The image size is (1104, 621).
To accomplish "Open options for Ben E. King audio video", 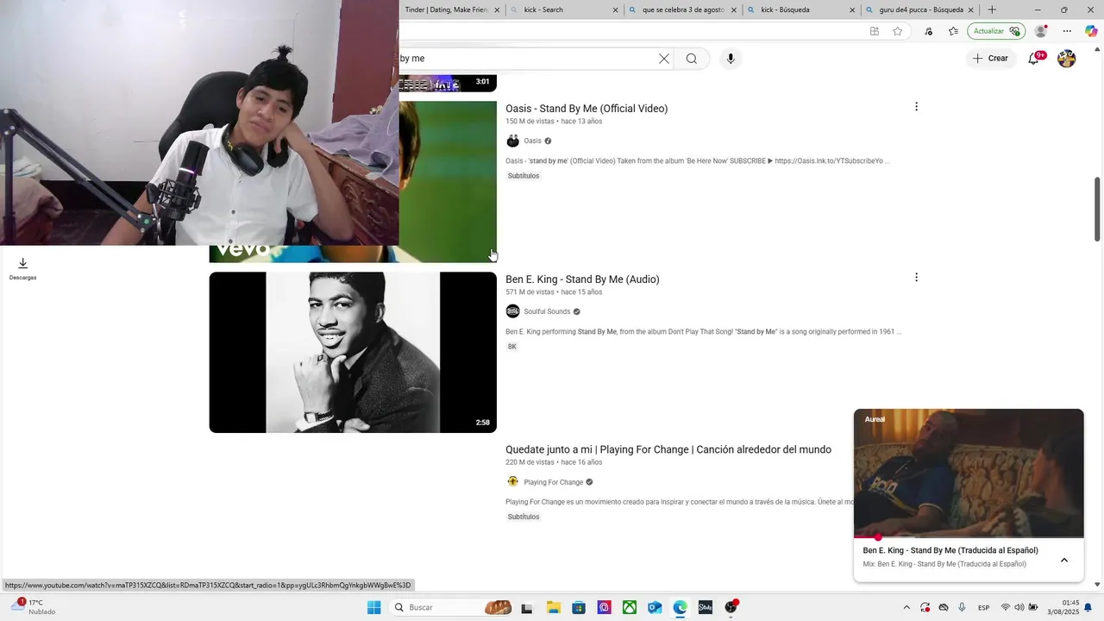I will (916, 278).
